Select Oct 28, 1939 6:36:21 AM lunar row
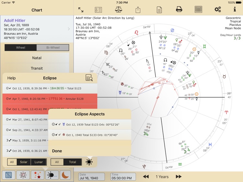This screenshot has width=243, height=182. (26, 151)
